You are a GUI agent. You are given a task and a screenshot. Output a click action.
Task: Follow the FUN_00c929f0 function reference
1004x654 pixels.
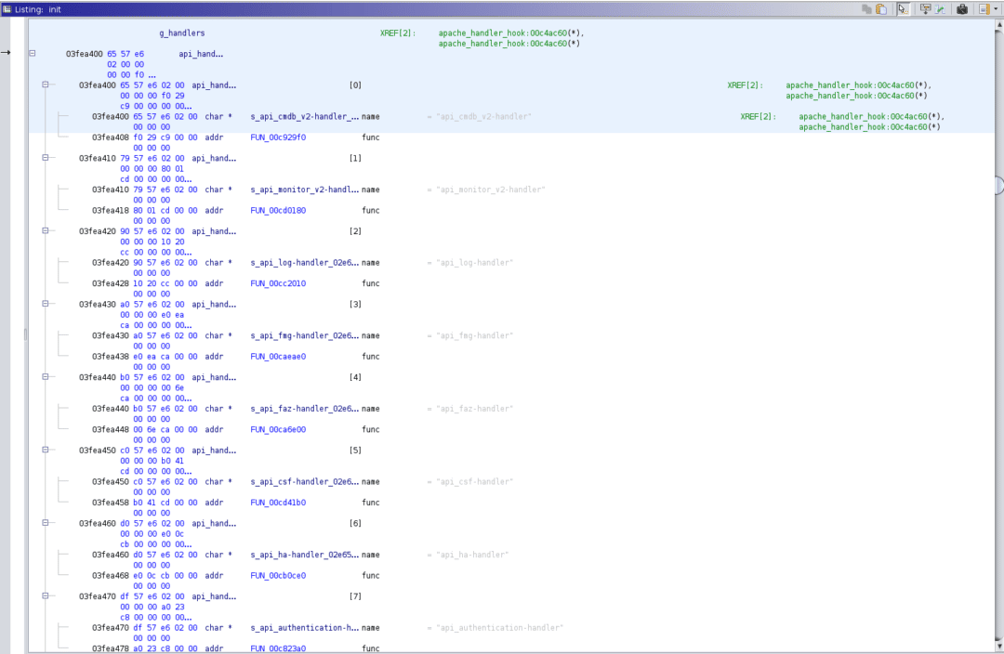(x=278, y=137)
